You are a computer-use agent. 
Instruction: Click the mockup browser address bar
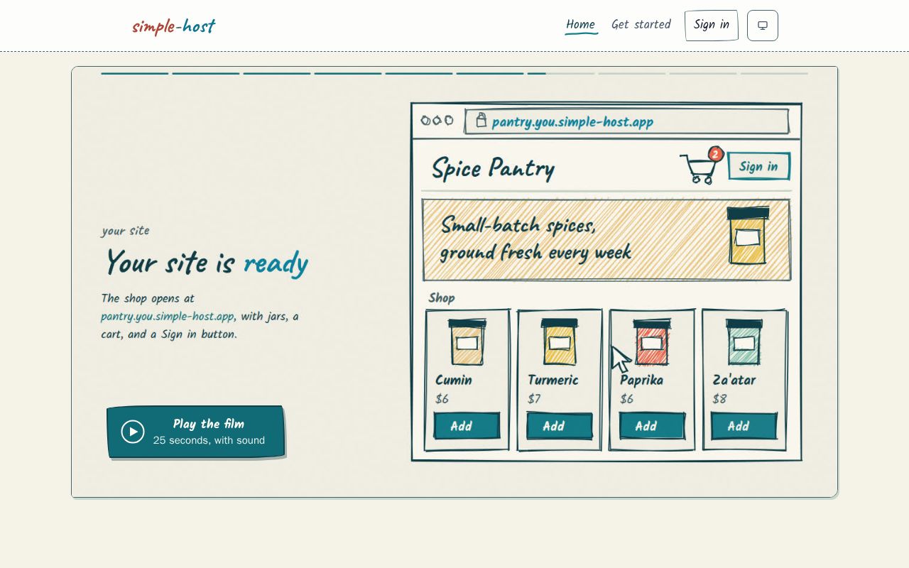626,121
